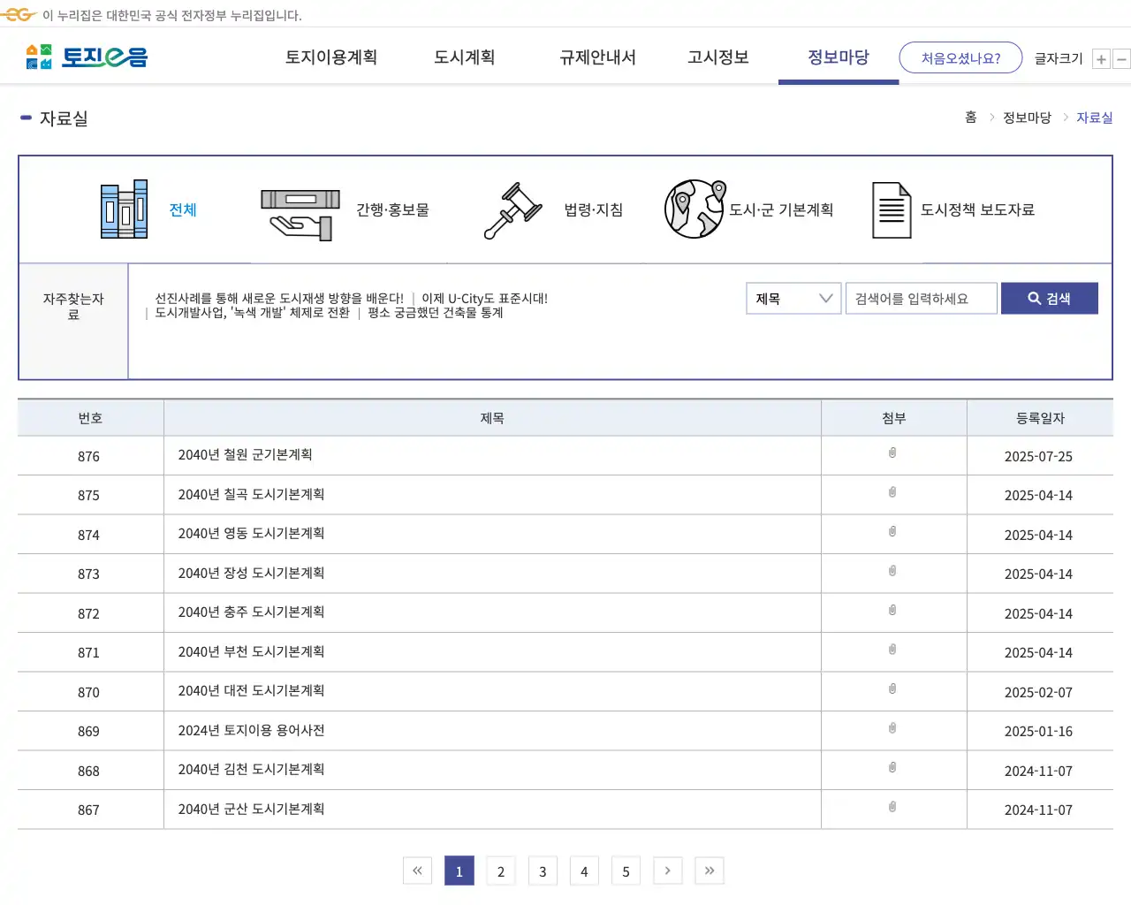Open the 홈 breadcrumb link

point(970,117)
